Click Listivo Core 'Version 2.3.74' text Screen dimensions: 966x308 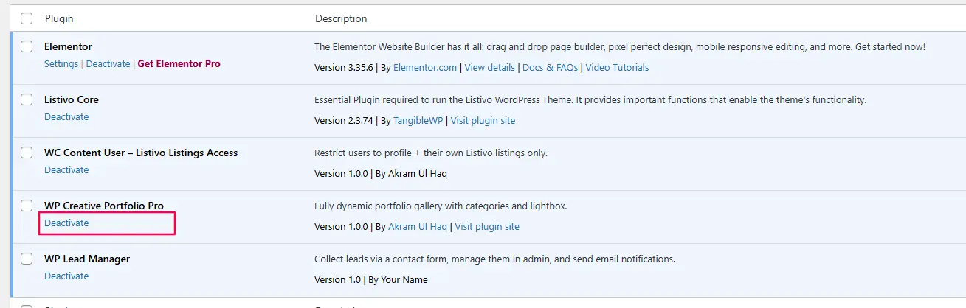point(344,121)
